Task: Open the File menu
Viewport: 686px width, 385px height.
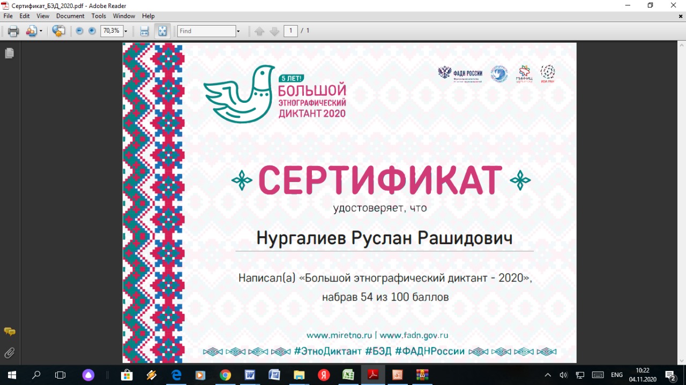Action: (8, 16)
